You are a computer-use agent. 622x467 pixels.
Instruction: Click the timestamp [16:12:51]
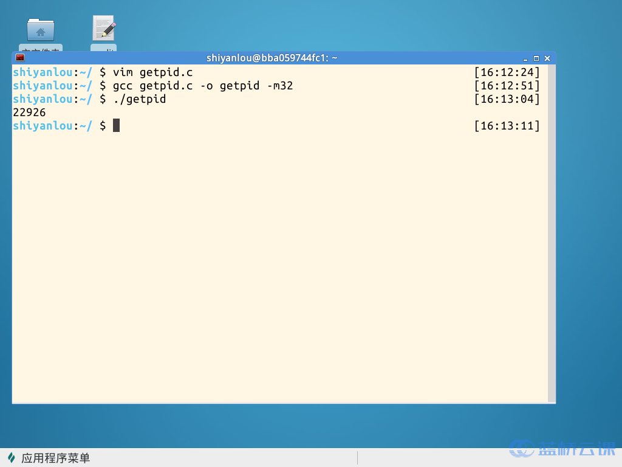pyautogui.click(x=507, y=86)
